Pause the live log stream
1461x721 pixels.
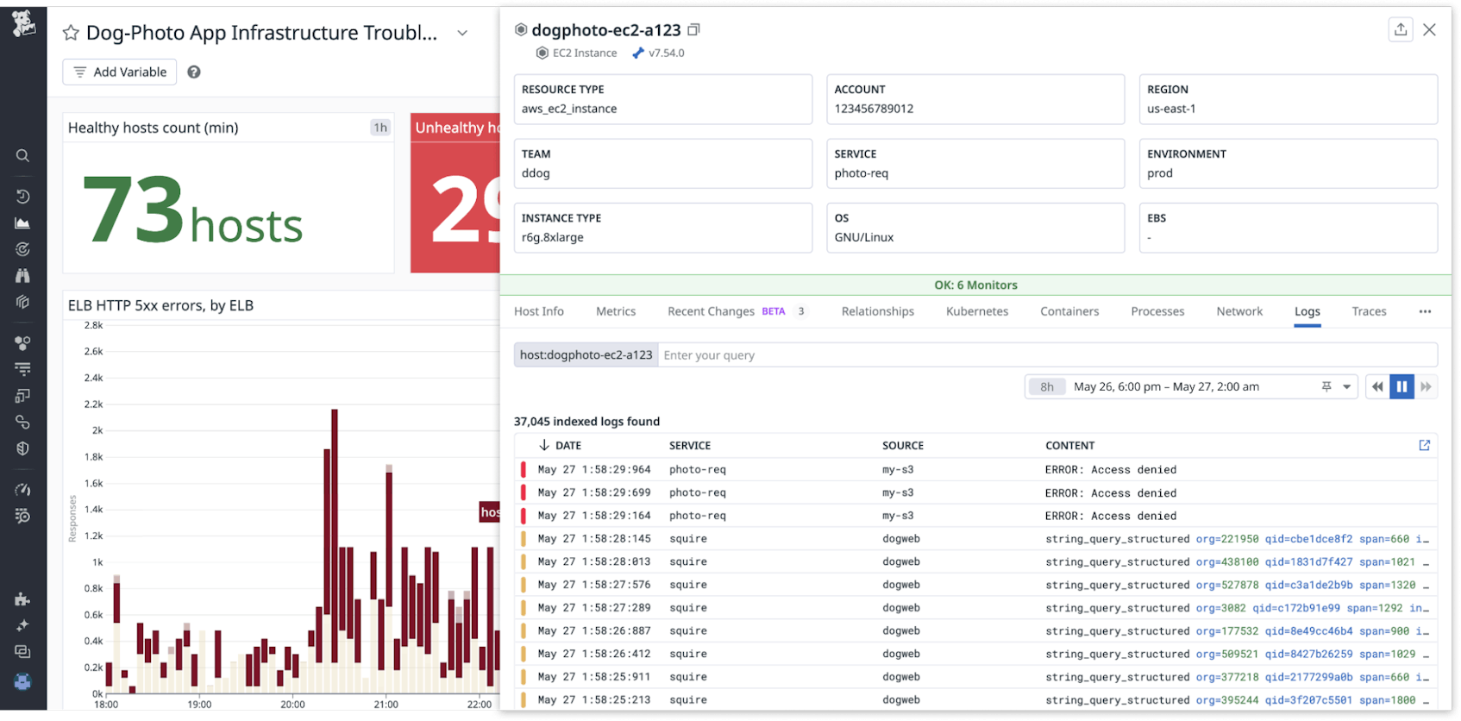tap(1401, 387)
